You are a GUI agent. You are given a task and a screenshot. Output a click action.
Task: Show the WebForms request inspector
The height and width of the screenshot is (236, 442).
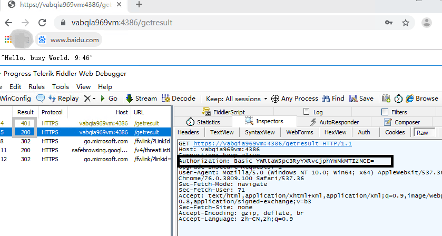[300, 132]
